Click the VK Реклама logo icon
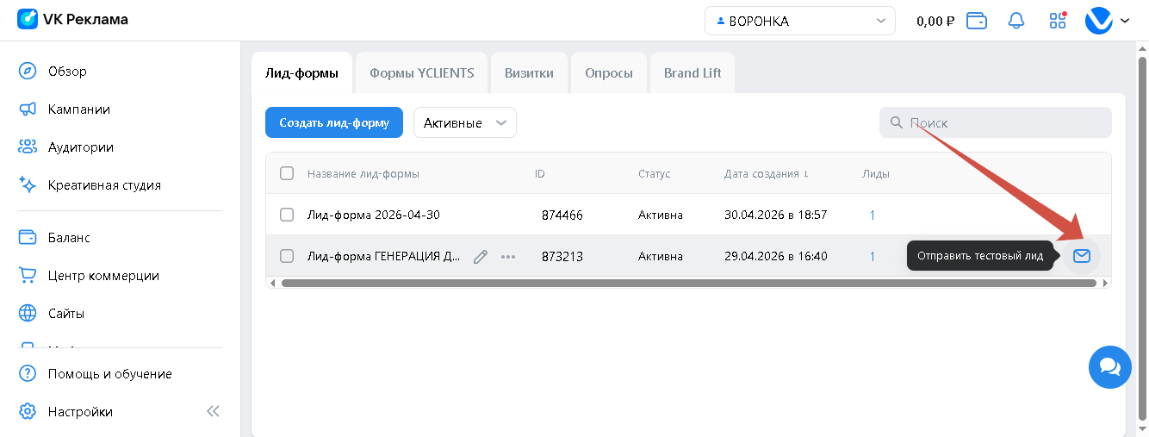Viewport: 1149px width, 437px height. [x=28, y=19]
